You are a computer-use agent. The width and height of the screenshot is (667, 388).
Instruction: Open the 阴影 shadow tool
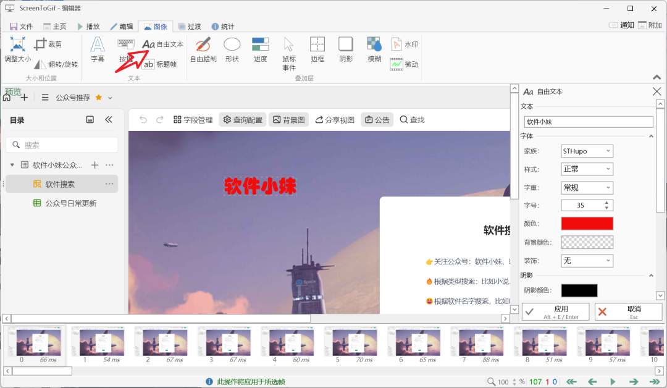pos(346,50)
